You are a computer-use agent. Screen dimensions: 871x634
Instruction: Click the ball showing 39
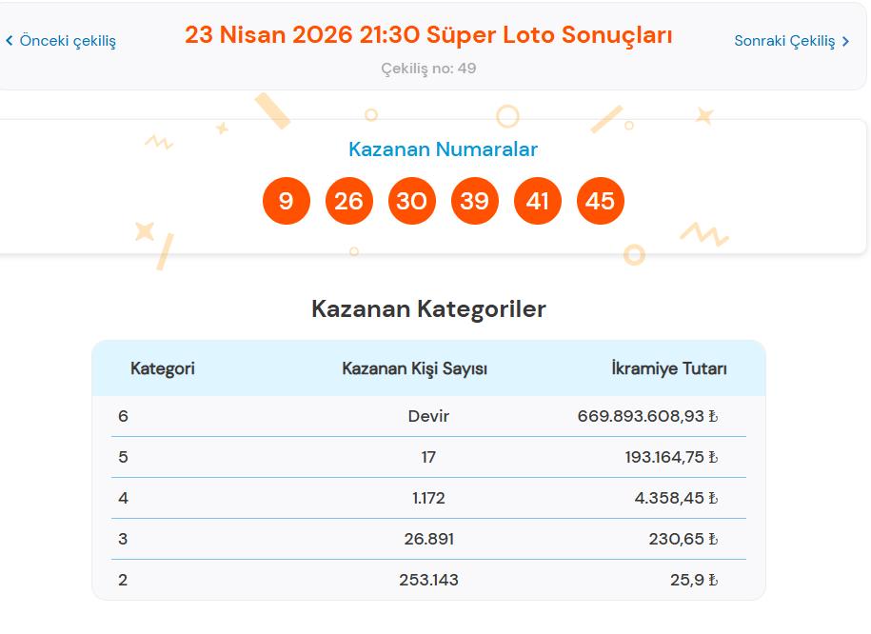474,201
